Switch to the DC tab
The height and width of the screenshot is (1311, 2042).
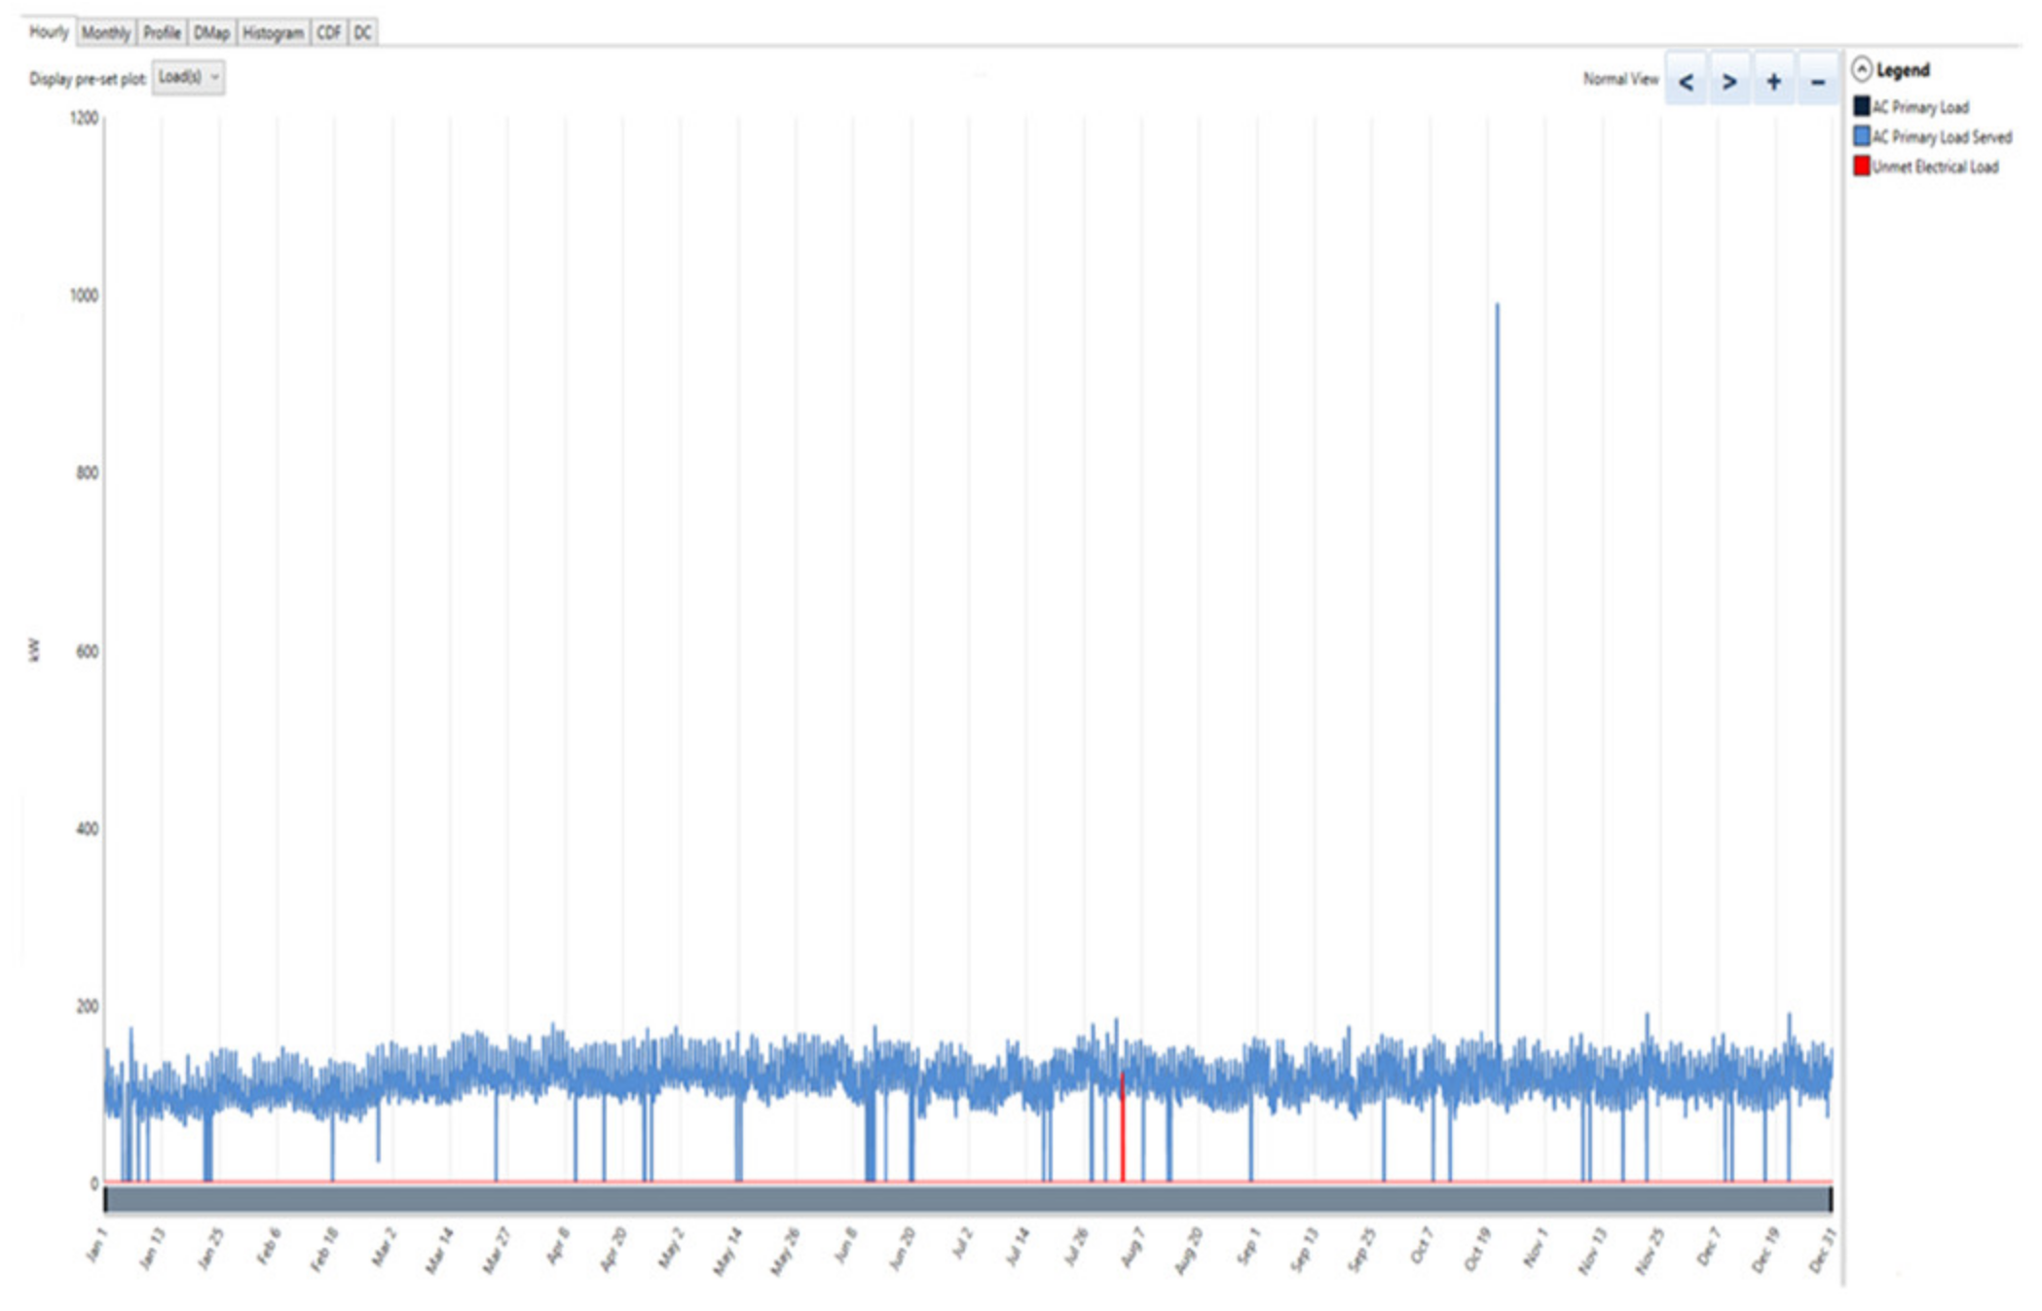coord(362,32)
